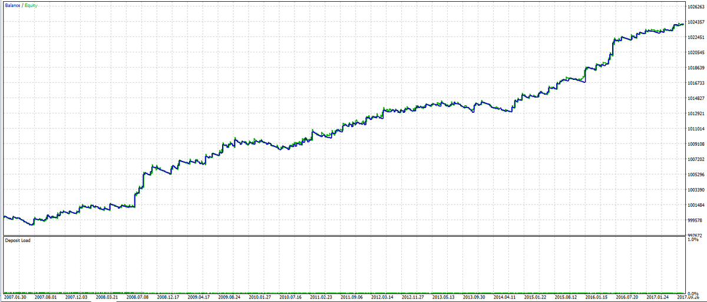Pick the 2012.11.27 date label
The width and height of the screenshot is (707, 302).
[413, 298]
